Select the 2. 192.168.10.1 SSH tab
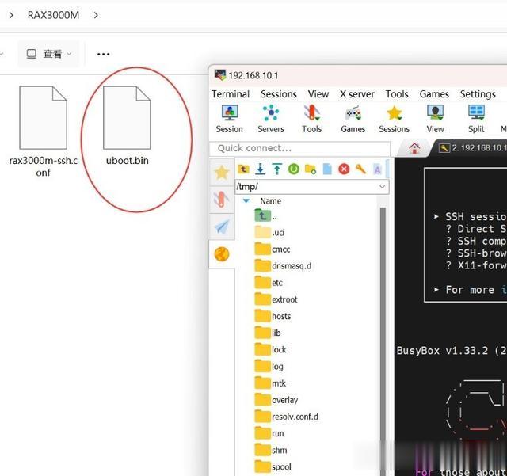Image resolution: width=507 pixels, height=476 pixels. pos(472,148)
